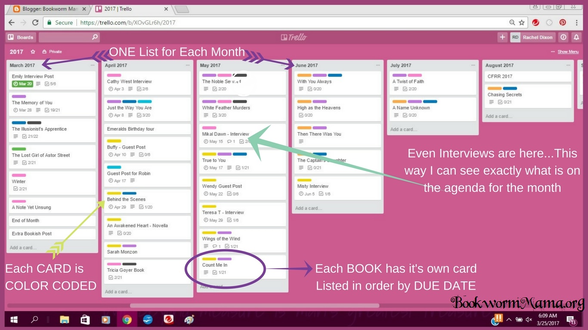This screenshot has height=330, width=588.
Task: Open Cathy West Interview card
Action: (x=148, y=82)
